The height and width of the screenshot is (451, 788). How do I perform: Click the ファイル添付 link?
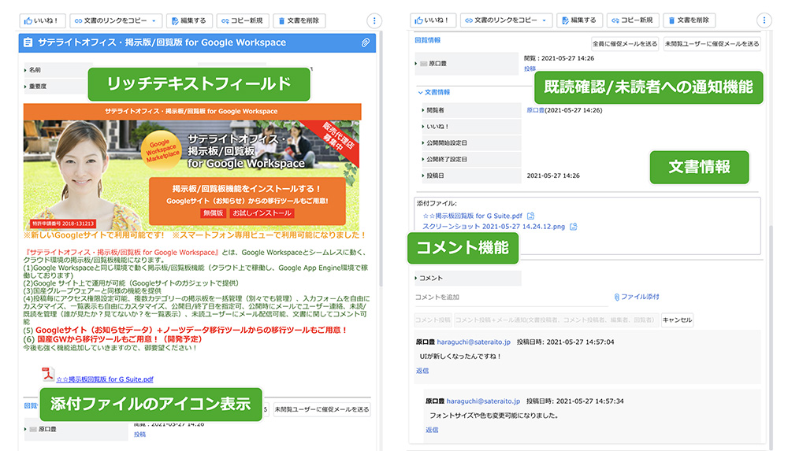[637, 297]
